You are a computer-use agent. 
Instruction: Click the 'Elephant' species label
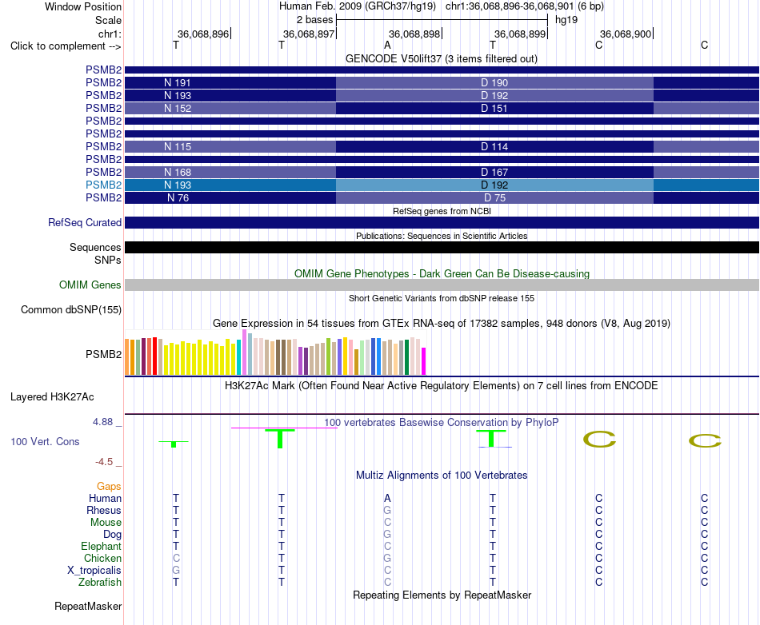coord(101,546)
